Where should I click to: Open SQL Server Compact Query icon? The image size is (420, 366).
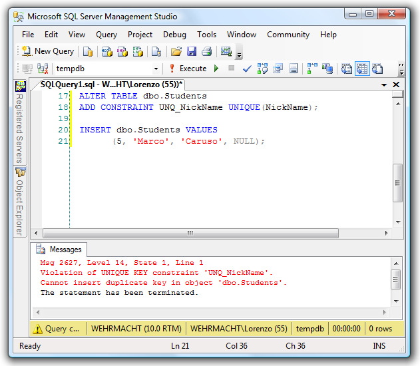pos(156,51)
